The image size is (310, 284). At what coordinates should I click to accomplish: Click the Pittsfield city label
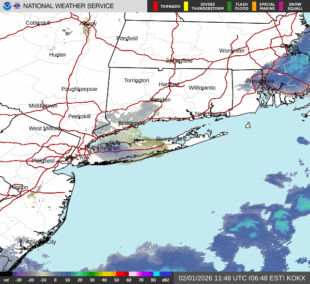127,39
